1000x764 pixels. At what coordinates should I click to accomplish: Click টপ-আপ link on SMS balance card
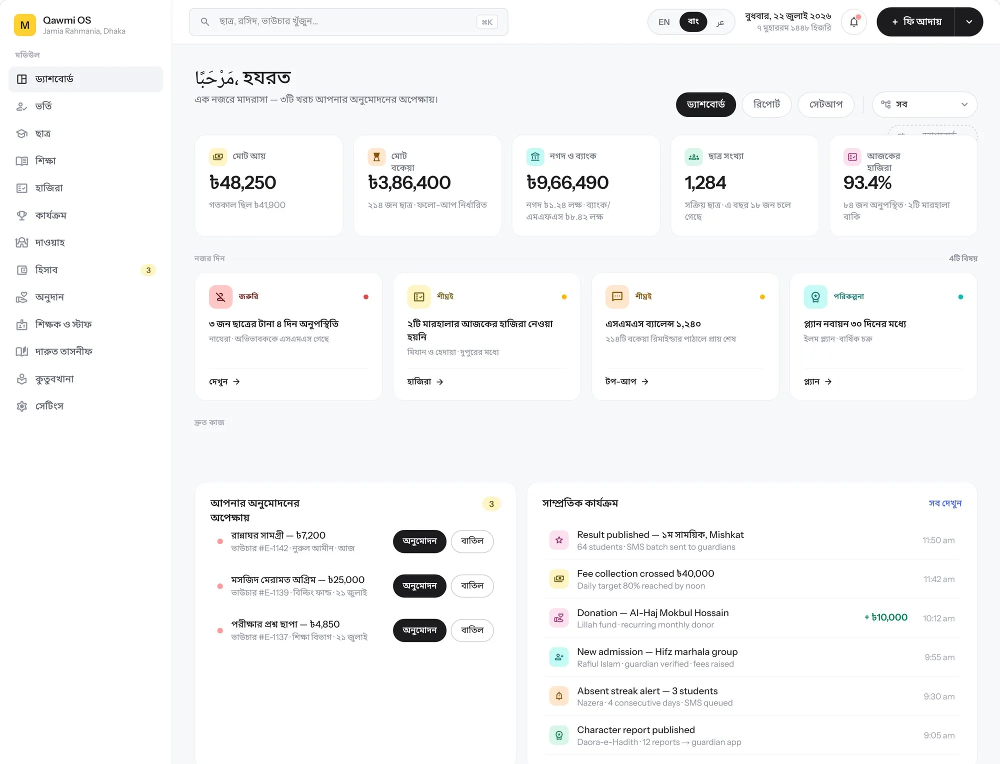[626, 382]
